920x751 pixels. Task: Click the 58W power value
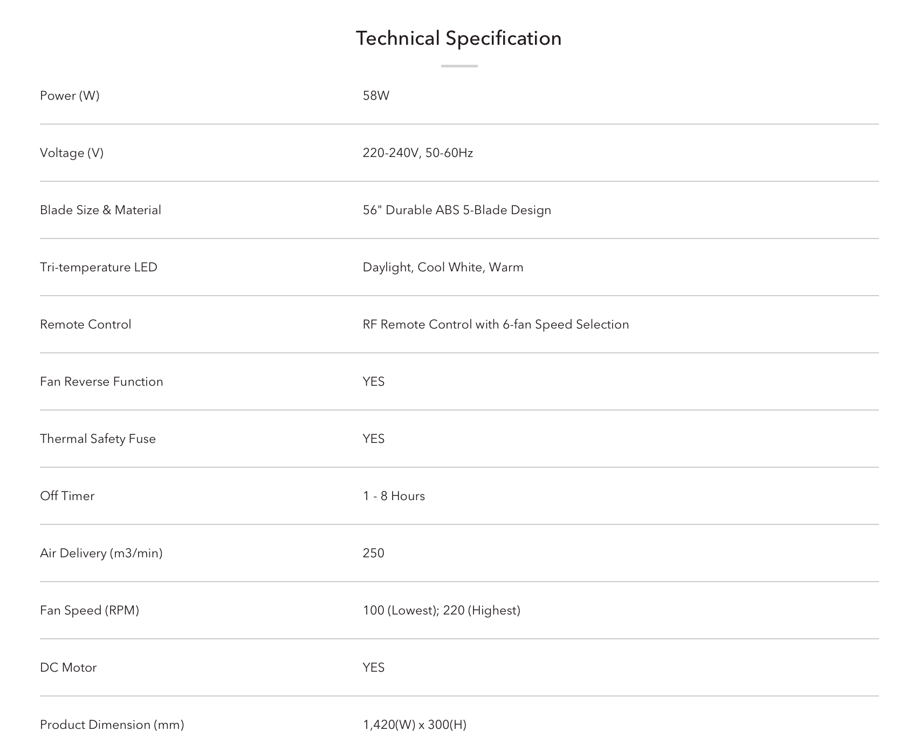click(376, 96)
